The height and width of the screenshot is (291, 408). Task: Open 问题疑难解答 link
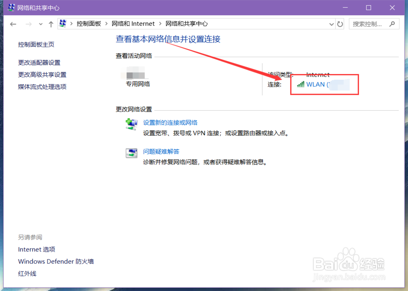coord(161,152)
